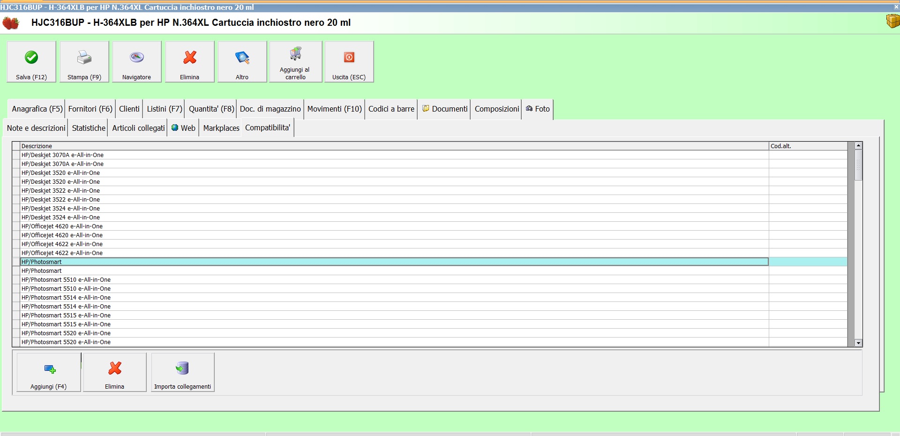900x436 pixels.
Task: Click the Importa collegamenti database icon
Action: point(182,368)
